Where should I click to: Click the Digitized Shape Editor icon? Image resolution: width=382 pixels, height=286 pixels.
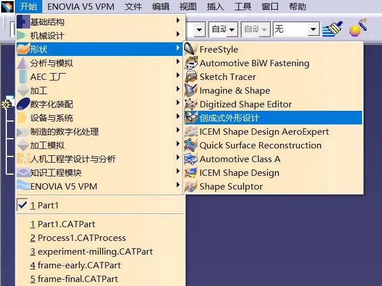[190, 104]
